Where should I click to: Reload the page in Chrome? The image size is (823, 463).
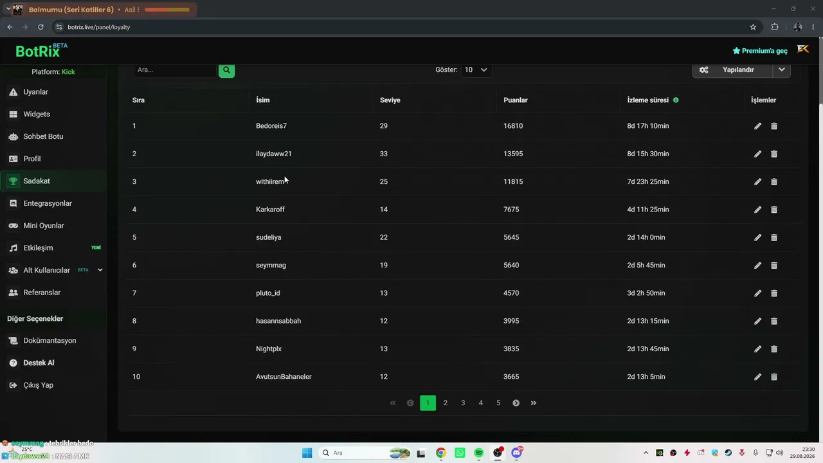click(41, 27)
